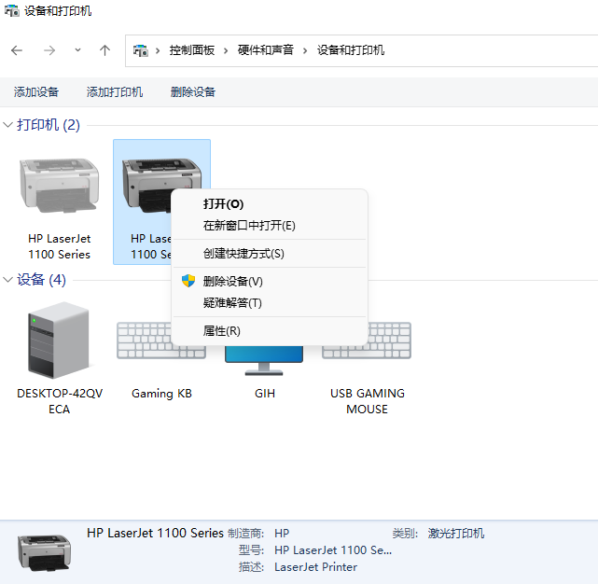Expand the chevron before 设备和打印机 breadcrumb
This screenshot has height=584, width=598.
[305, 50]
